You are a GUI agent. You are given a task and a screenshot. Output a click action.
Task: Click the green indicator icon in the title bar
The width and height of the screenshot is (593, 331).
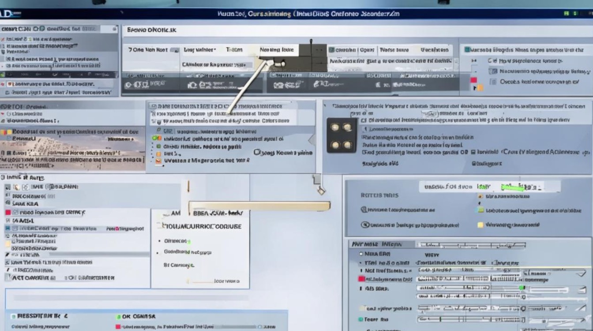point(566,14)
